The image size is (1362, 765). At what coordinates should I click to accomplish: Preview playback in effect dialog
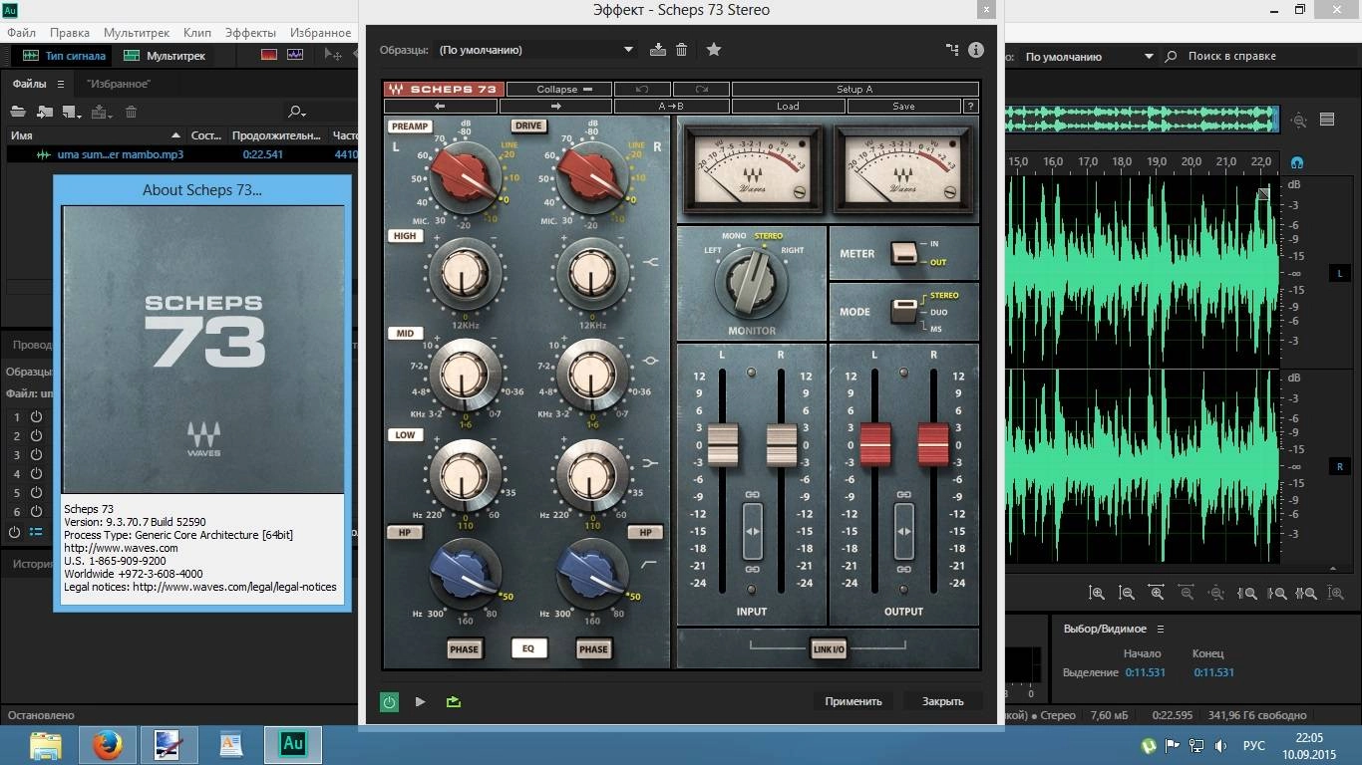pyautogui.click(x=420, y=701)
